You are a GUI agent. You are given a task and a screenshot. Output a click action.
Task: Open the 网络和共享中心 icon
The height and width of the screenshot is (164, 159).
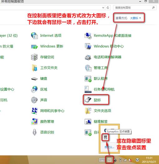34,111
